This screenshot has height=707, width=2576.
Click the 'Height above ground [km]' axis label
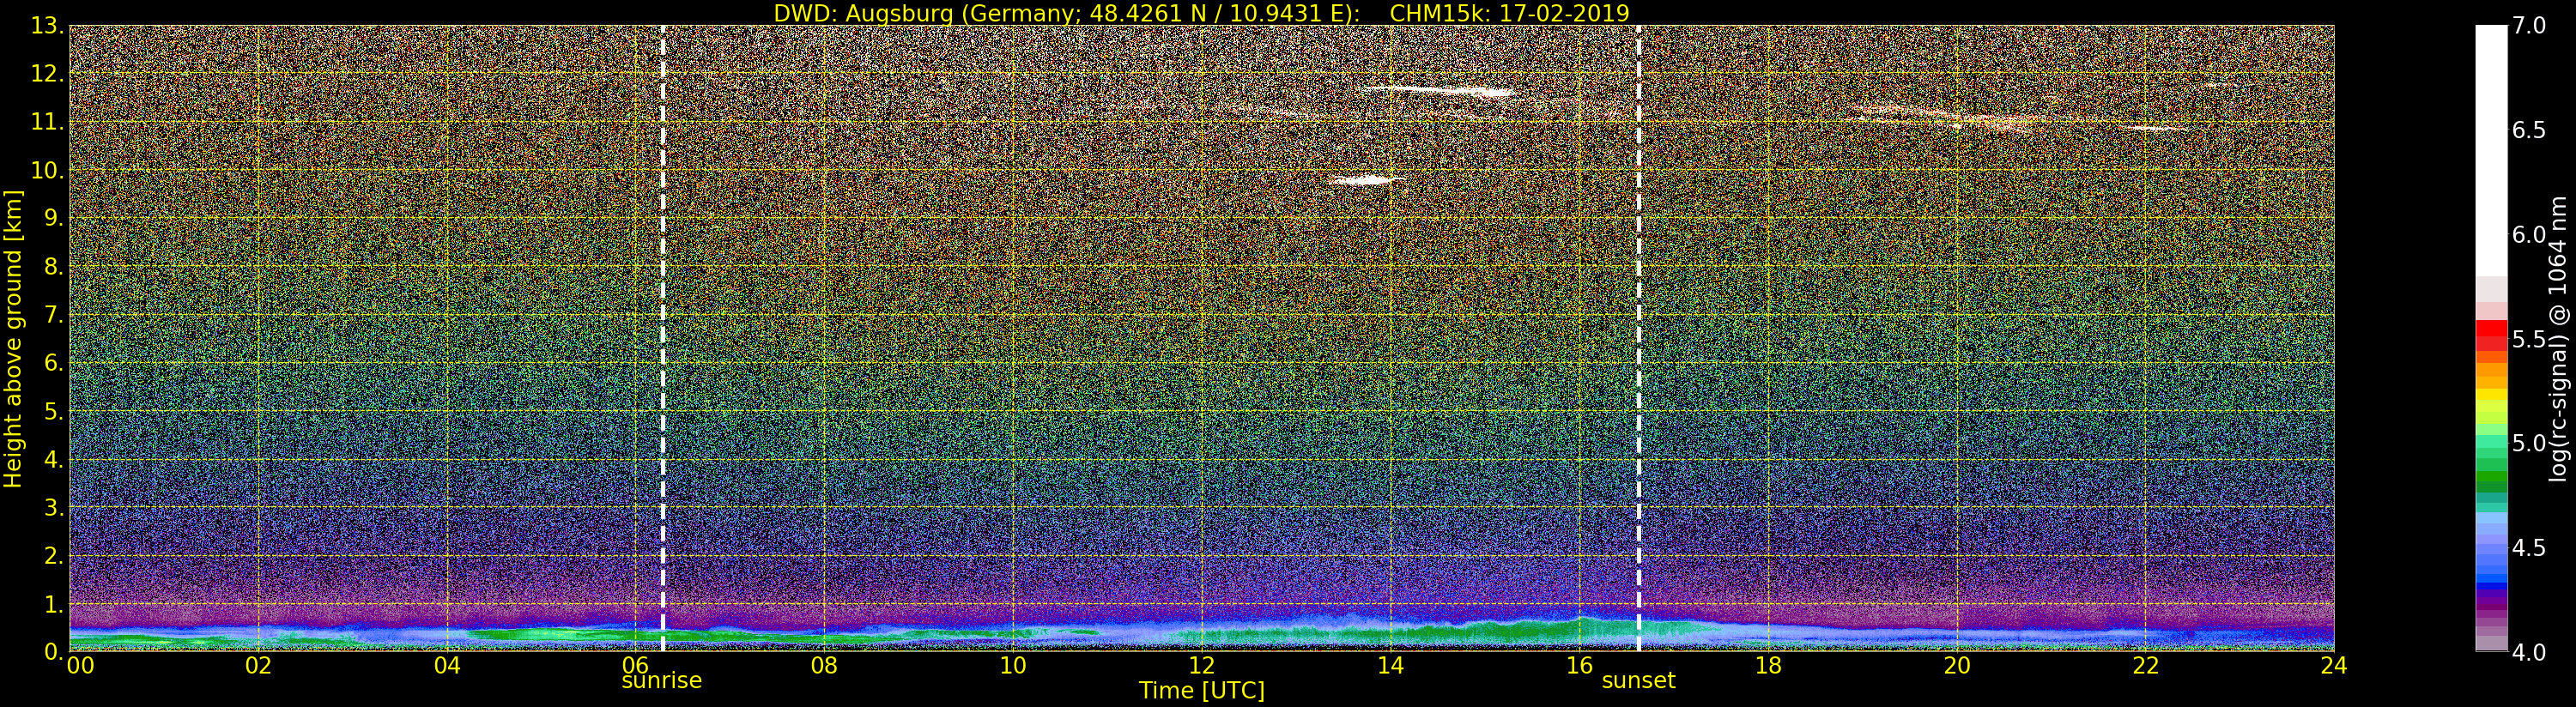[13, 339]
